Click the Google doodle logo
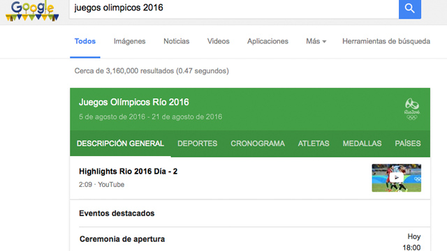Screen dimensions: 447x251 (x=32, y=10)
